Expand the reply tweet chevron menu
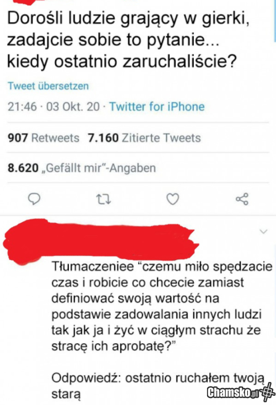The width and height of the screenshot is (276, 405). click(264, 231)
